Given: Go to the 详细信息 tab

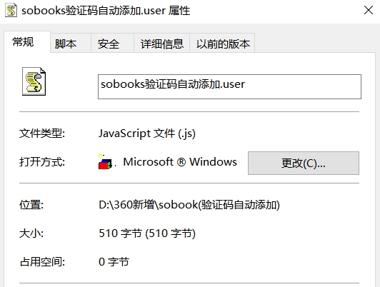Looking at the screenshot, I should click(162, 44).
